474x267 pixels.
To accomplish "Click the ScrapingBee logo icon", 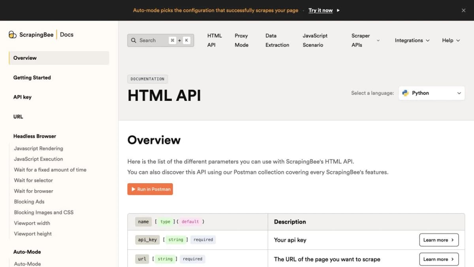I will (x=13, y=35).
